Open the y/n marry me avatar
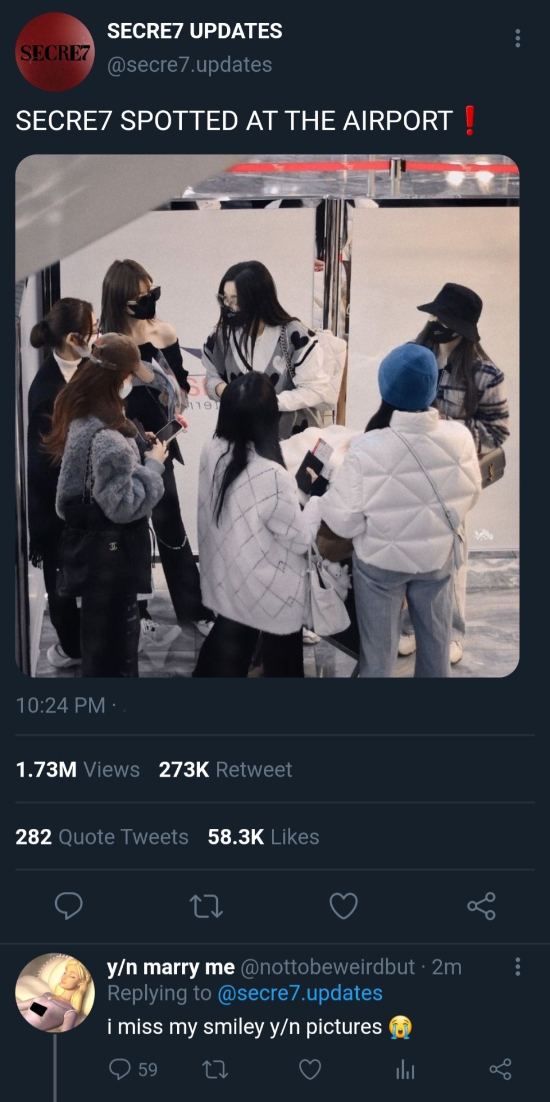Screen dimensions: 550x1102 54,992
